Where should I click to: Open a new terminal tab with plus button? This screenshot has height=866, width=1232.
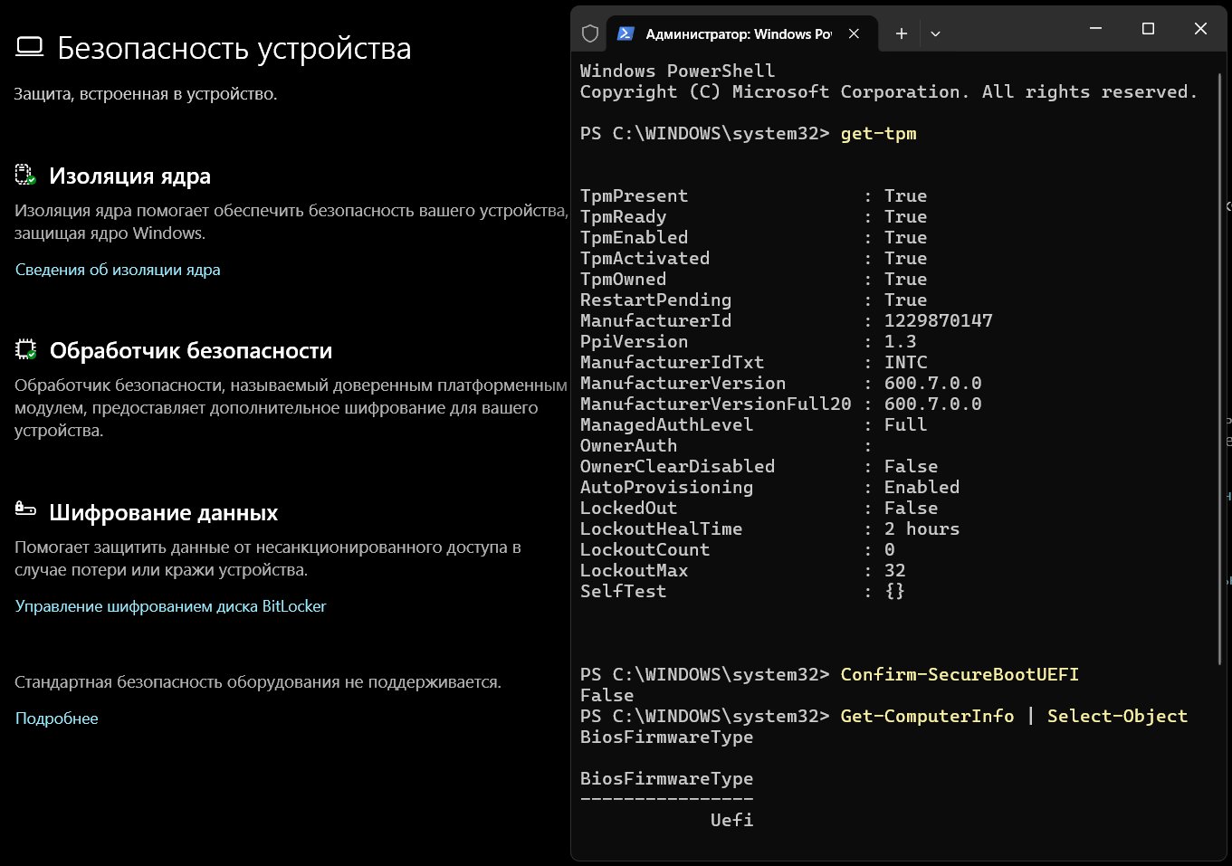point(902,33)
